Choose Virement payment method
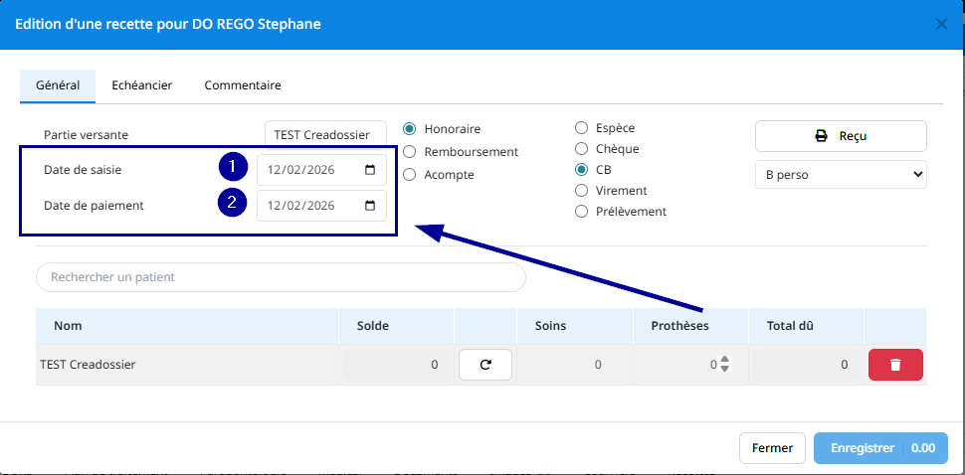The image size is (965, 475). pyautogui.click(x=581, y=190)
